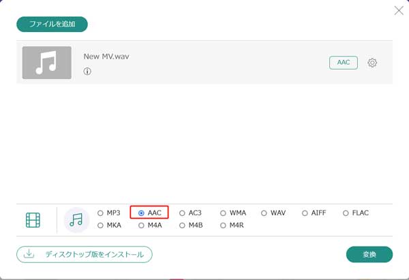This screenshot has width=409, height=280.
Task: Open settings gear for New MV.wav
Action: [372, 63]
